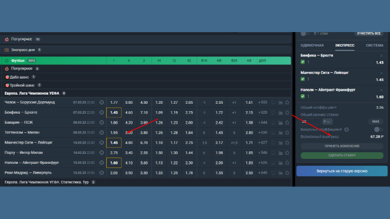Viewport: 390px width, 219px height.
Task: Click info icon for Порту — Интер Милан
Action: (x=102, y=152)
